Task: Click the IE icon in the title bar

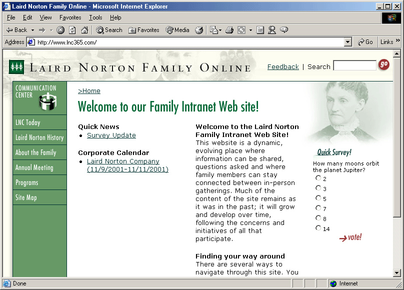Action: coord(6,6)
